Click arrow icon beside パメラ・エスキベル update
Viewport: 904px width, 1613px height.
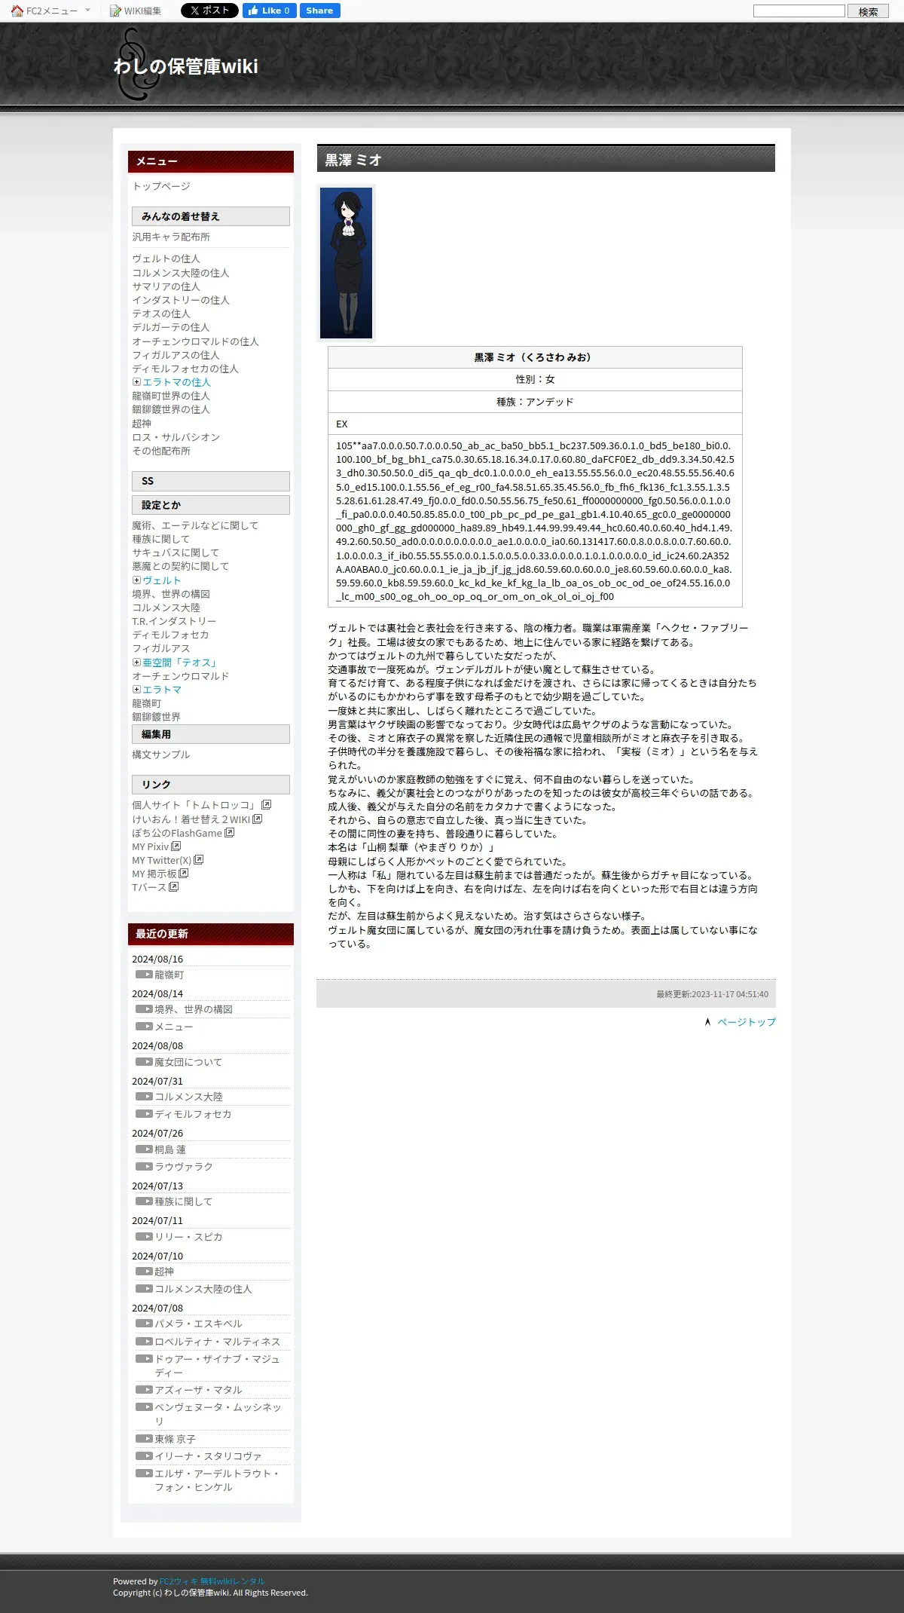(x=144, y=1324)
